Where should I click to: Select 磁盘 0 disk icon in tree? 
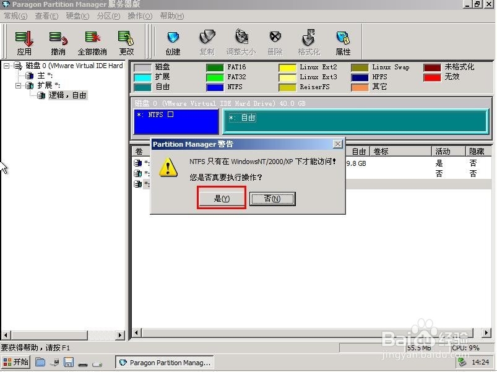click(18, 66)
